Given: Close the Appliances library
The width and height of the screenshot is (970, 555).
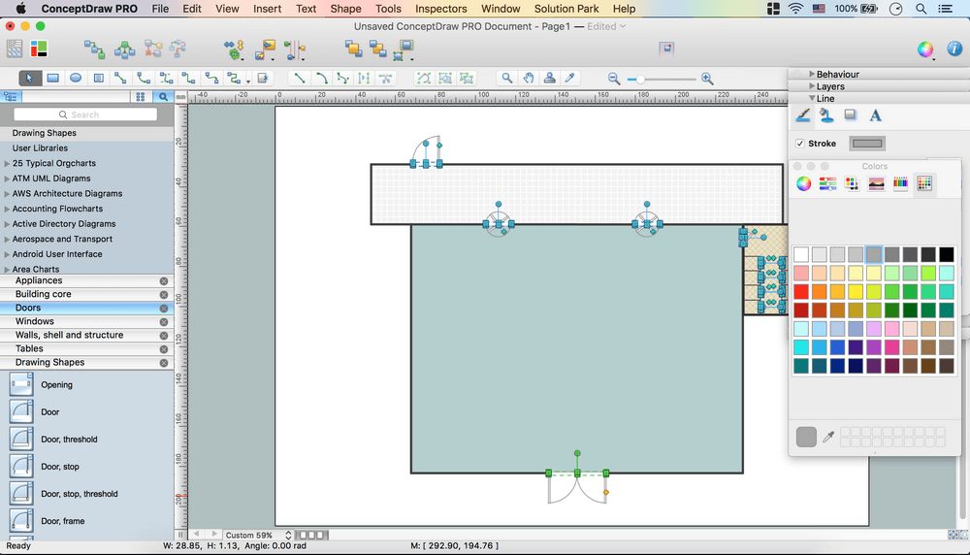Looking at the screenshot, I should click(163, 280).
